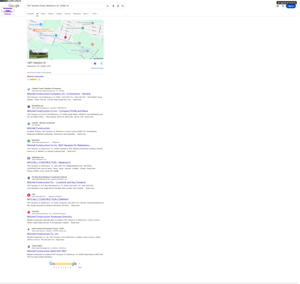Open Bloomberg Company Profile and News result

[x=58, y=111]
